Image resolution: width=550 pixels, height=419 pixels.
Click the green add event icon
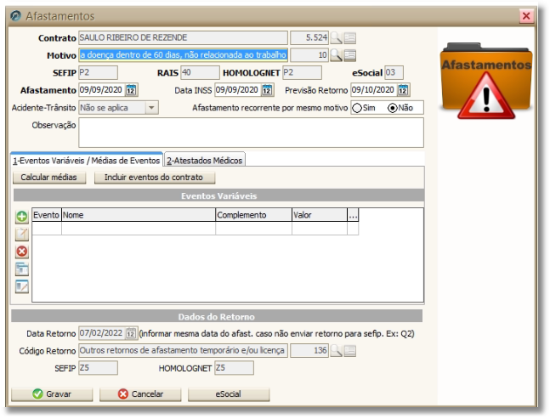pos(22,217)
